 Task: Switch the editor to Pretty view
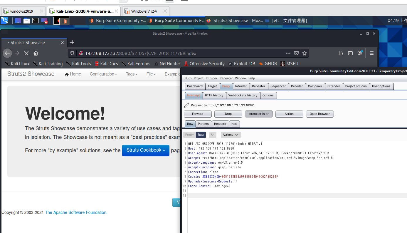coord(189,135)
